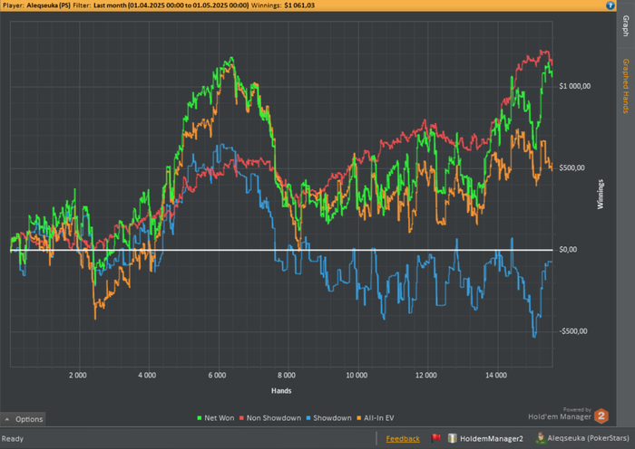Click the 12 000 hands axis label
Image resolution: width=635 pixels, height=449 pixels.
(x=426, y=376)
